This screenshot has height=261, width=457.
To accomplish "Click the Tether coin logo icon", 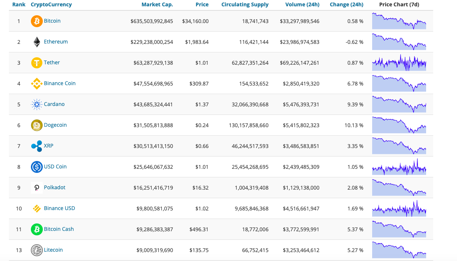I will click(37, 63).
